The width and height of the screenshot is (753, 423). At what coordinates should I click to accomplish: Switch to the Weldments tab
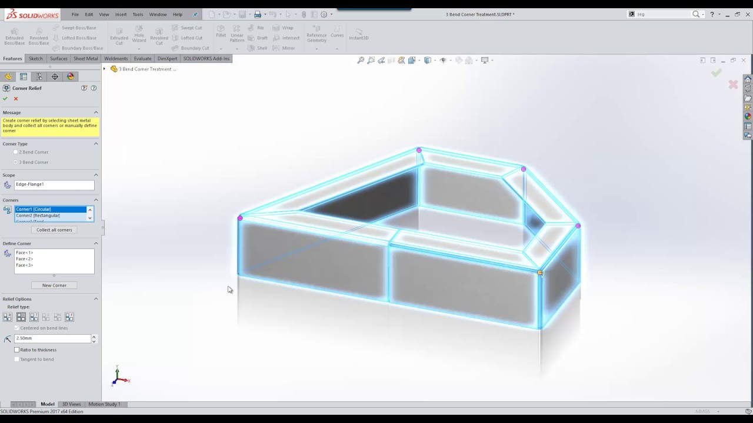click(116, 59)
